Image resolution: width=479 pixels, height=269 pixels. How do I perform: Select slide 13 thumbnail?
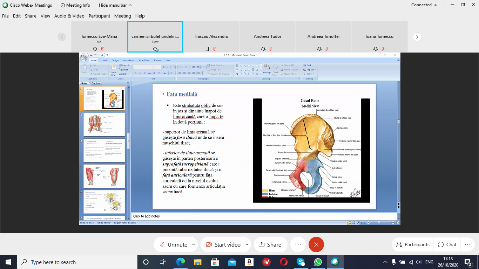click(x=104, y=124)
